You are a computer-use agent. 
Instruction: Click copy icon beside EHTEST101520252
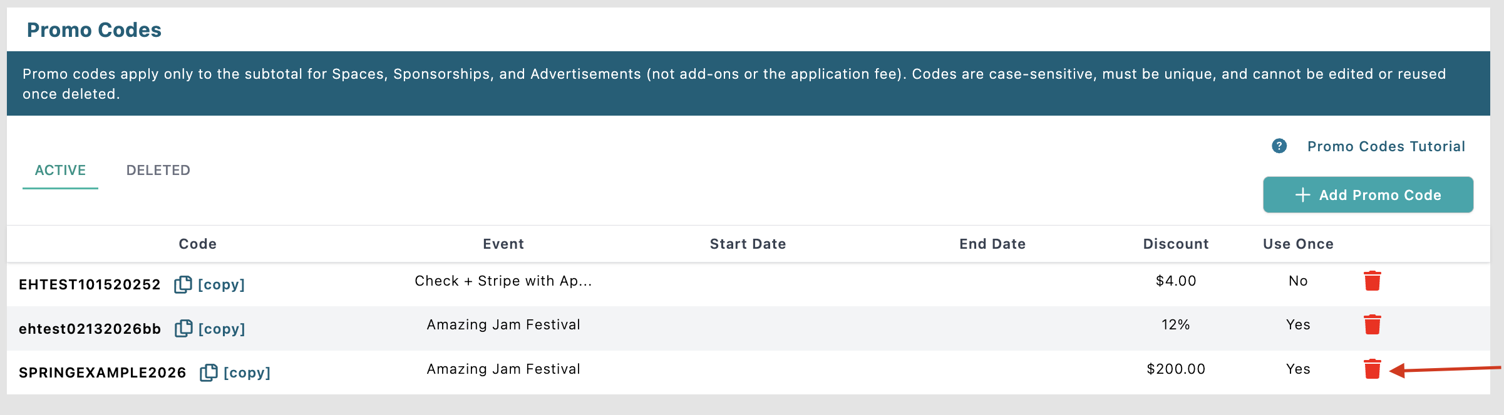[183, 284]
